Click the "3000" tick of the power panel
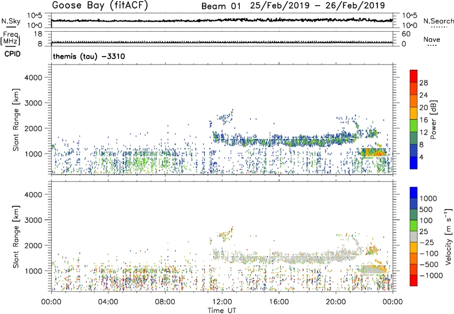The height and width of the screenshot is (314, 454). tap(33, 103)
